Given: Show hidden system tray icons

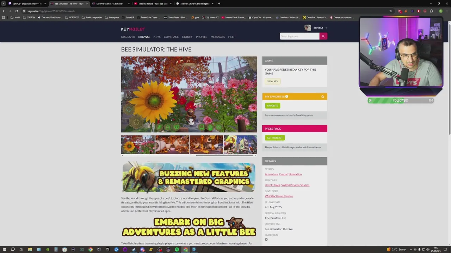Looking at the screenshot, I should pyautogui.click(x=411, y=249).
